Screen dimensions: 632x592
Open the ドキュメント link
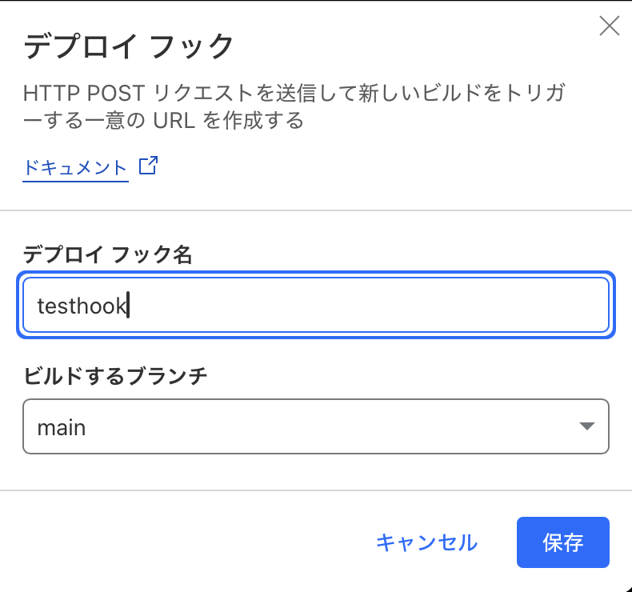point(76,168)
